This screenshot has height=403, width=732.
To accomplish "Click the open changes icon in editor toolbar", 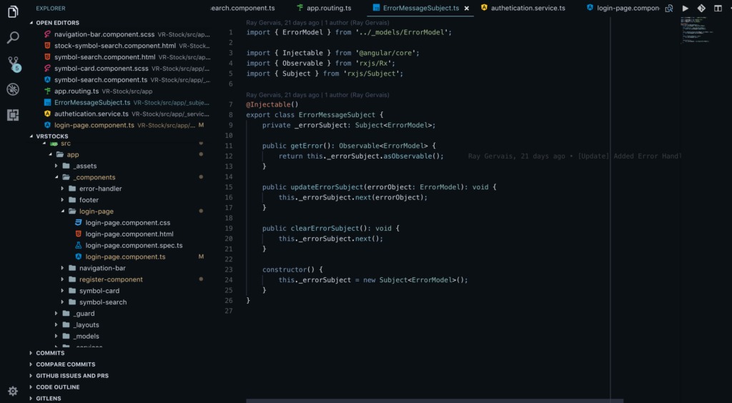I will (669, 8).
